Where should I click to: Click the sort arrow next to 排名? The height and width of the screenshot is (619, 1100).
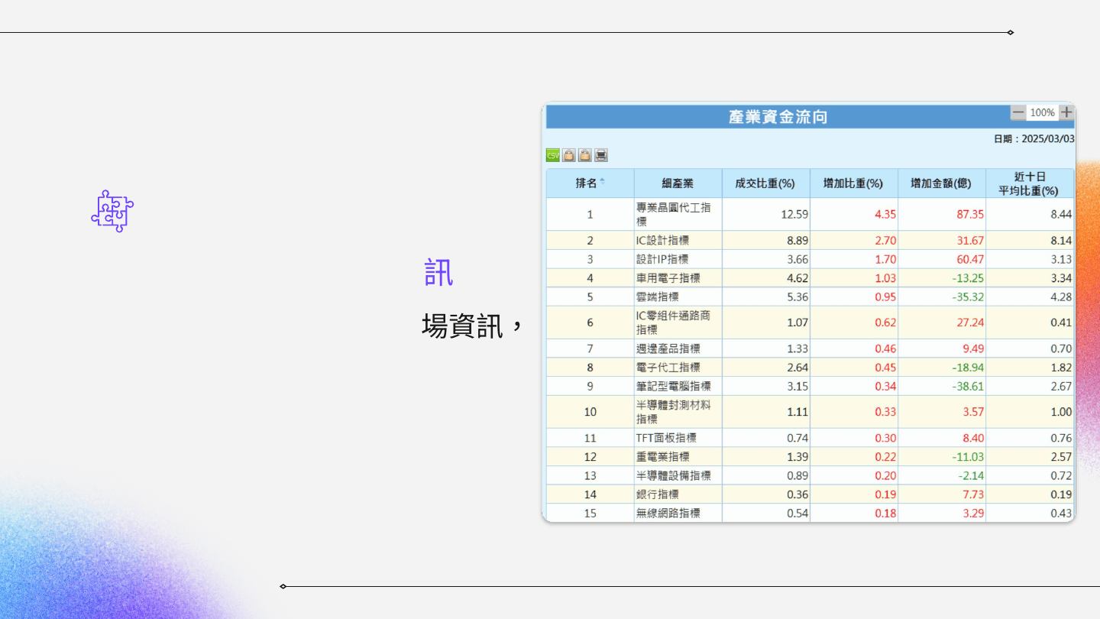(x=602, y=182)
